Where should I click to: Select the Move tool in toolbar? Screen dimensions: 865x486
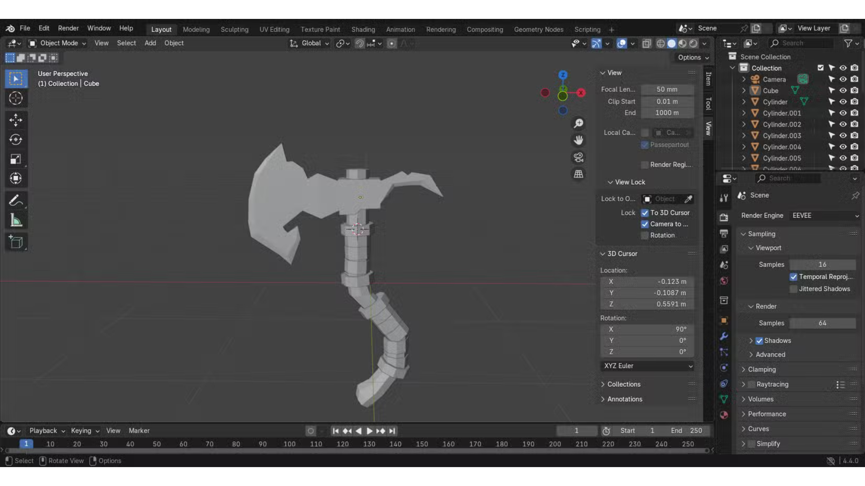coord(16,120)
